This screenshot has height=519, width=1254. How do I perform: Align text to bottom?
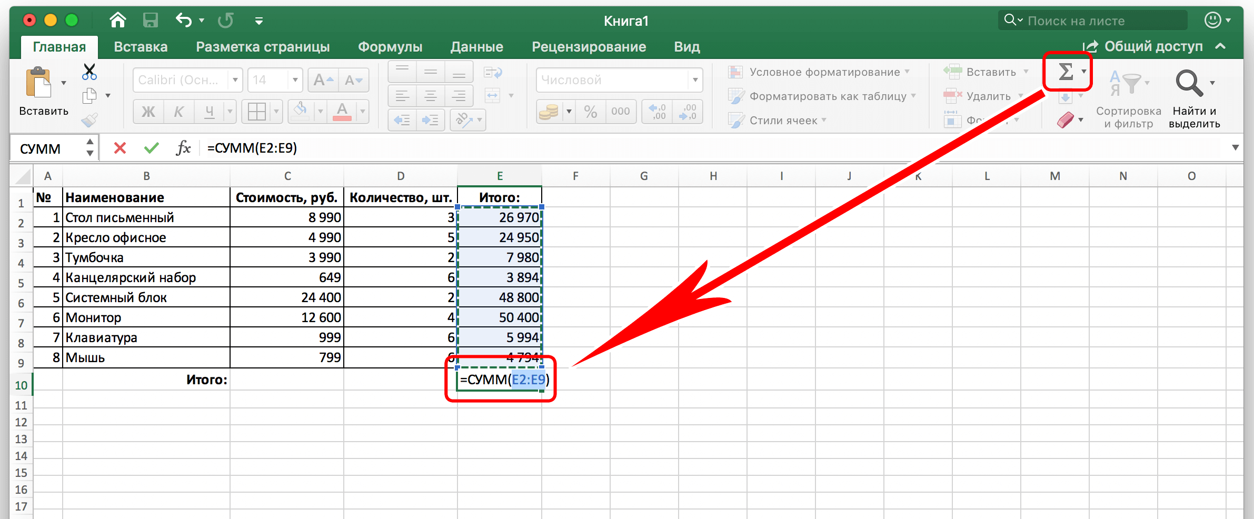[459, 71]
